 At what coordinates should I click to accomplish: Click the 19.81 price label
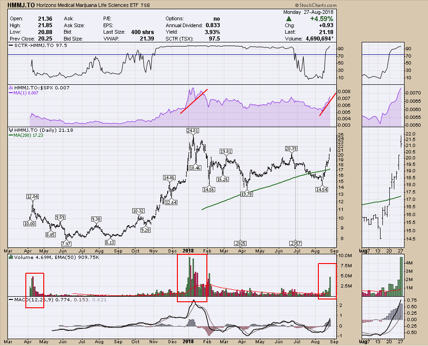[x=226, y=151]
